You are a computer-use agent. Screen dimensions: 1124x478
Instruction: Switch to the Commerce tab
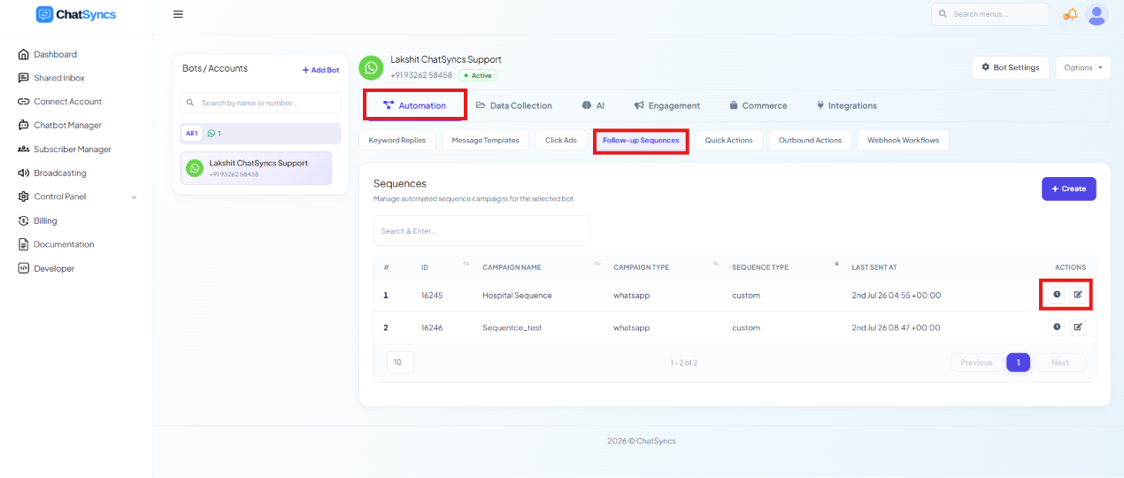pyautogui.click(x=758, y=105)
